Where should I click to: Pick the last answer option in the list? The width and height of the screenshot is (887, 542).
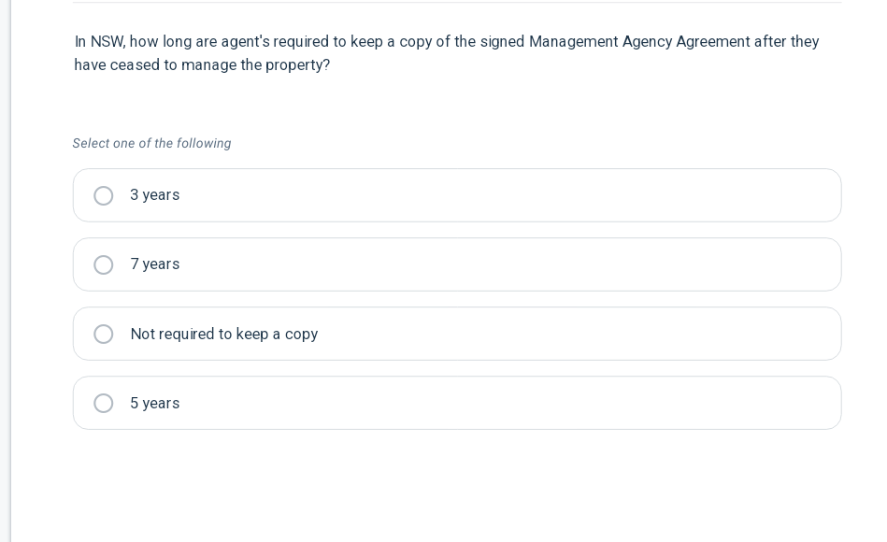457,403
